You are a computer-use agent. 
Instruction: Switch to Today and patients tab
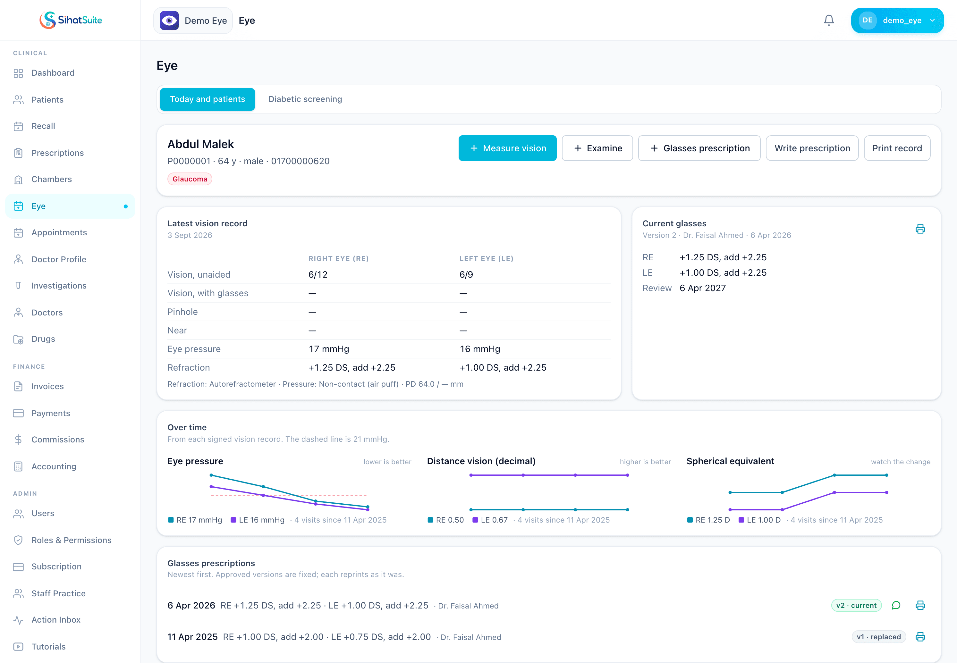pyautogui.click(x=207, y=99)
